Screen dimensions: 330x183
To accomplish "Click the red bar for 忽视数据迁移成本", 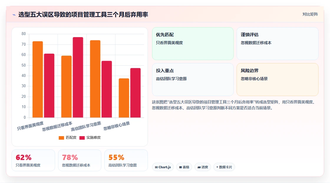I will click(78, 77).
